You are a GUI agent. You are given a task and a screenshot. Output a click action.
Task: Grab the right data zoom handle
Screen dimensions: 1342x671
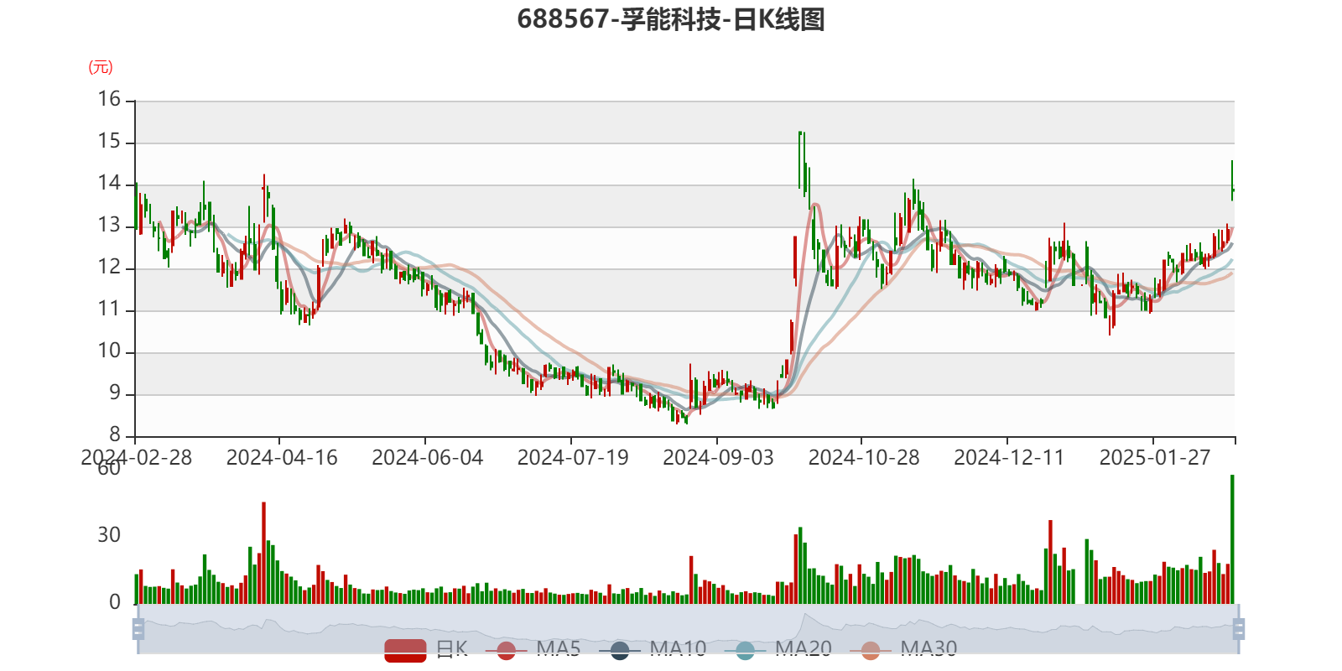1239,629
